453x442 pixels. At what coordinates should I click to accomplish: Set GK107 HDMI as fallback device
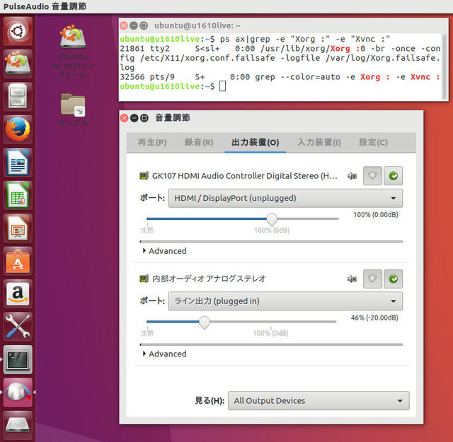pos(394,175)
